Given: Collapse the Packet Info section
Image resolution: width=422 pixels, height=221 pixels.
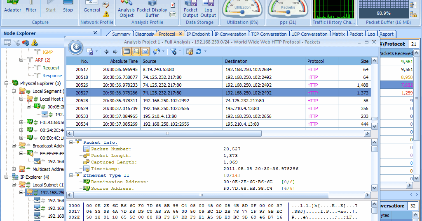Looking at the screenshot, I should [x=71, y=143].
